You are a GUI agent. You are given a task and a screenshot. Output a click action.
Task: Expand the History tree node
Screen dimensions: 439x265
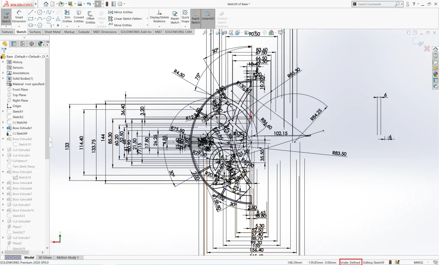coord(3,62)
